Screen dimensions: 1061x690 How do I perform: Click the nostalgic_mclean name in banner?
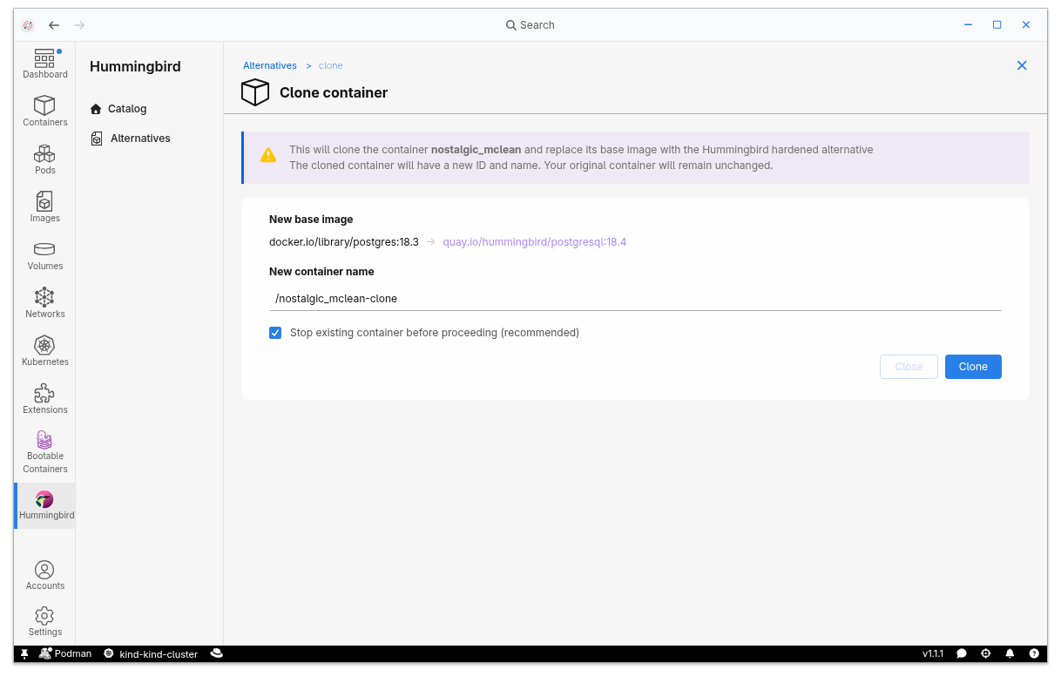tap(476, 150)
